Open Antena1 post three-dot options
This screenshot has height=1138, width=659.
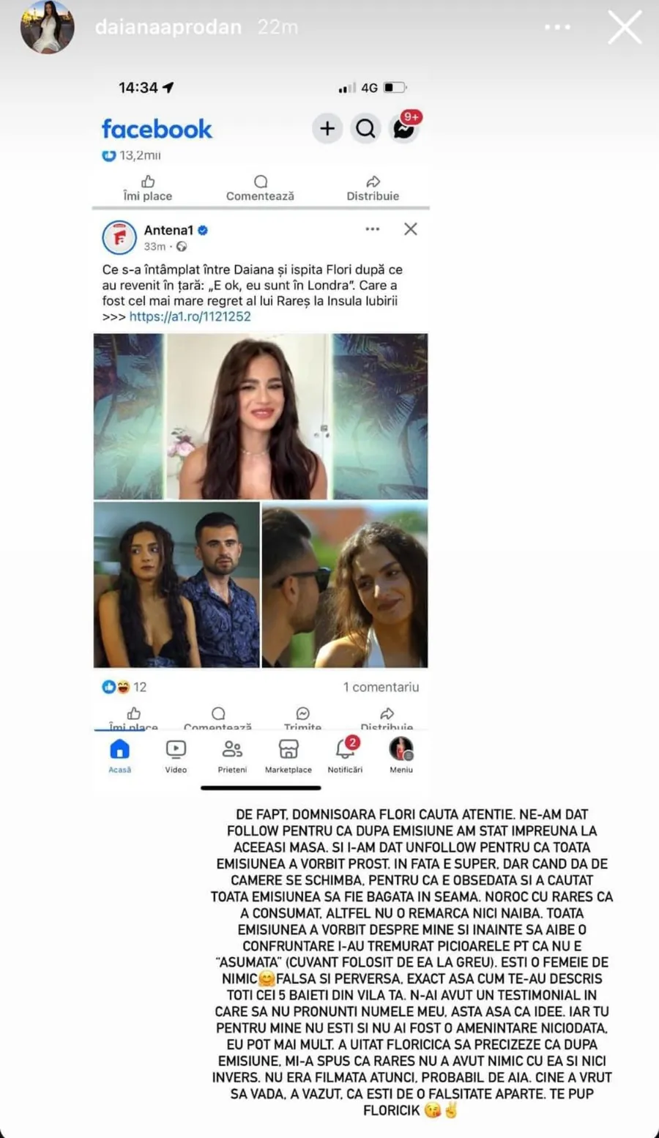(373, 229)
